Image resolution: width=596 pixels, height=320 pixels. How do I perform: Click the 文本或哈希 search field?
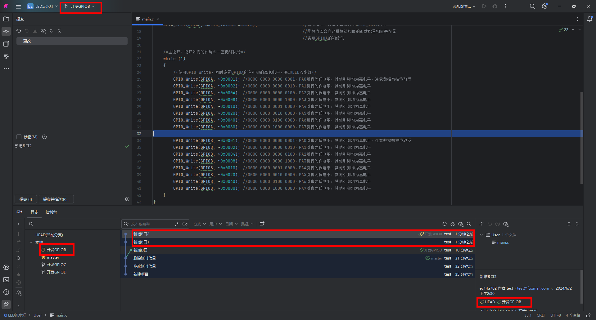coord(151,224)
